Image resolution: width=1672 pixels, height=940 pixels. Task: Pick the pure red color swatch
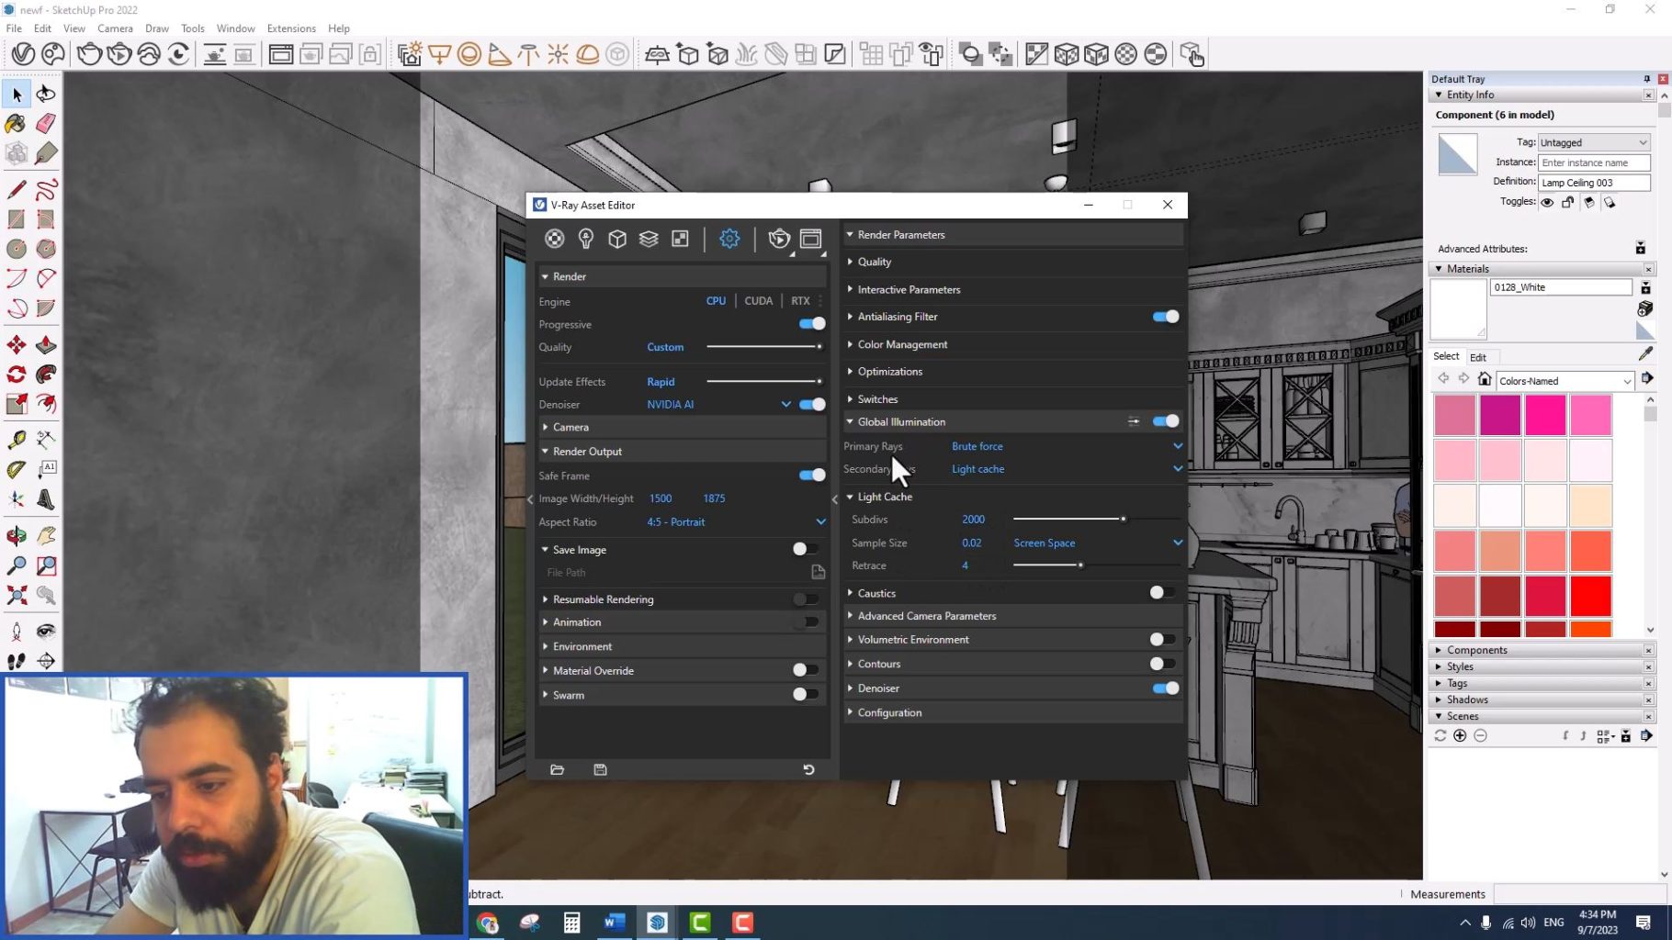click(1591, 596)
